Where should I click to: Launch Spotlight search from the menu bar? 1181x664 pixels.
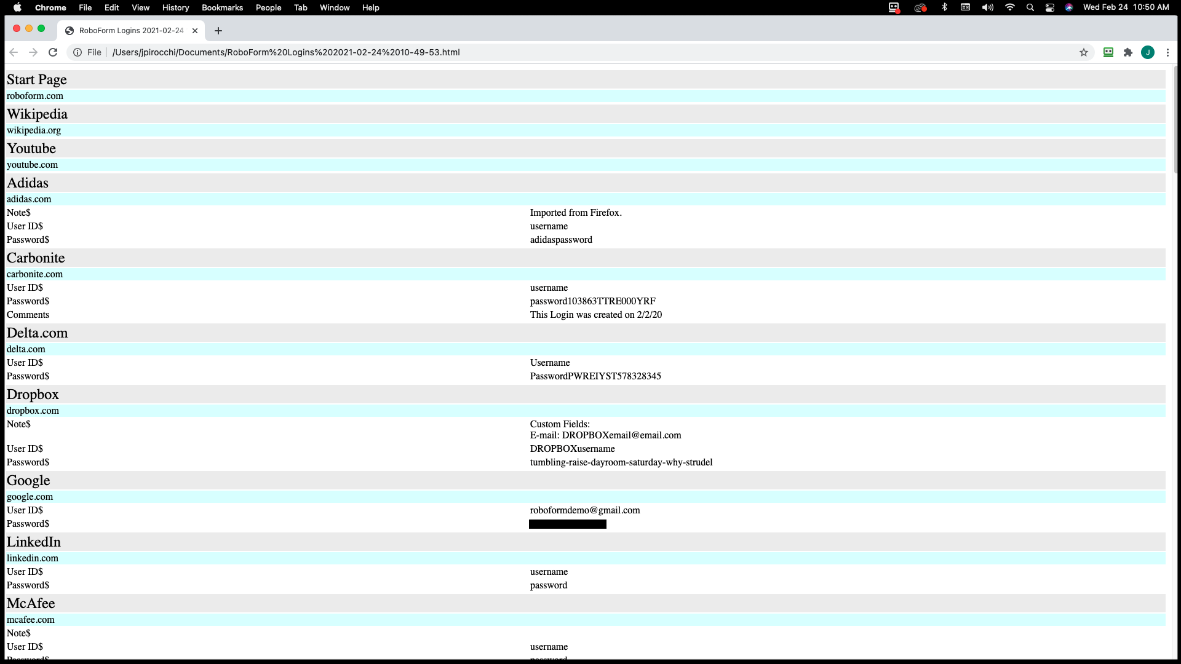point(1030,7)
